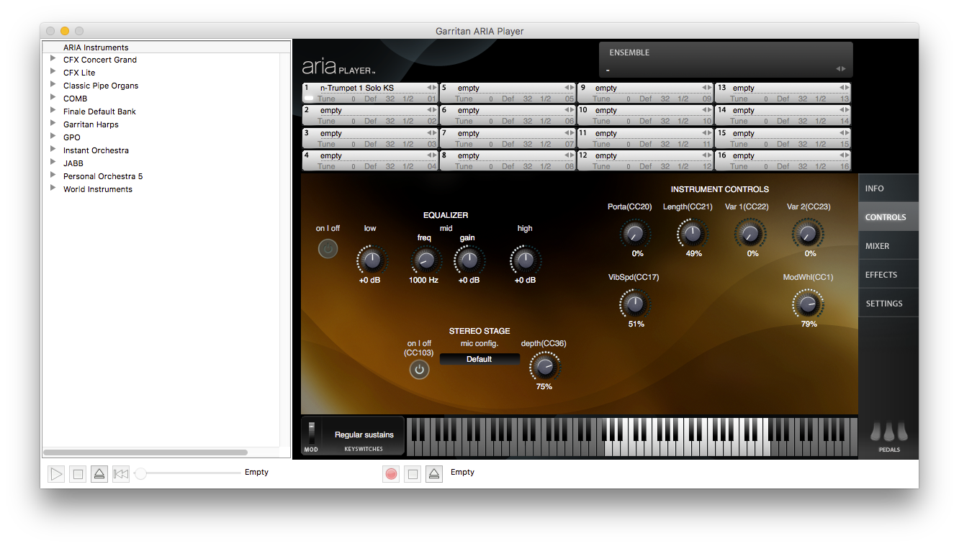
Task: Click the Equalizer mid gain knob
Action: click(469, 260)
